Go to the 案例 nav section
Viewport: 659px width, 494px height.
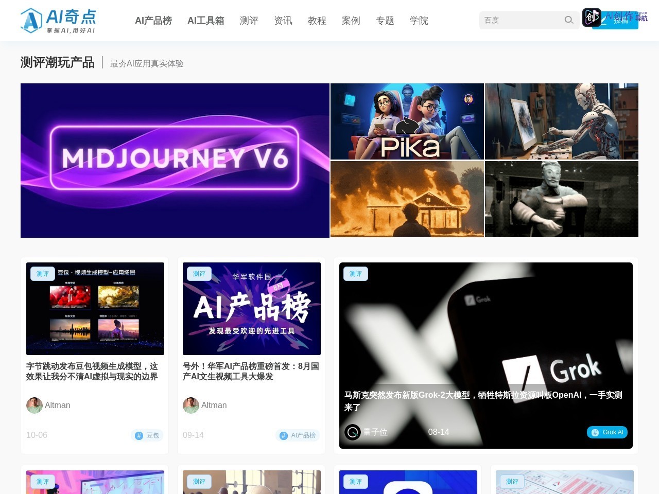[x=351, y=21]
